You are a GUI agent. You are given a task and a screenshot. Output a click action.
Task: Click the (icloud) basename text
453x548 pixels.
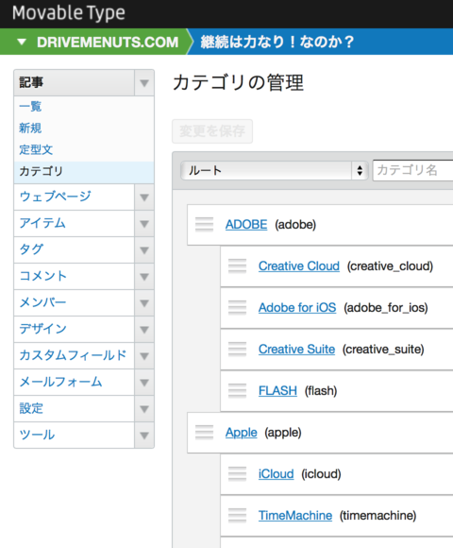pyautogui.click(x=321, y=474)
